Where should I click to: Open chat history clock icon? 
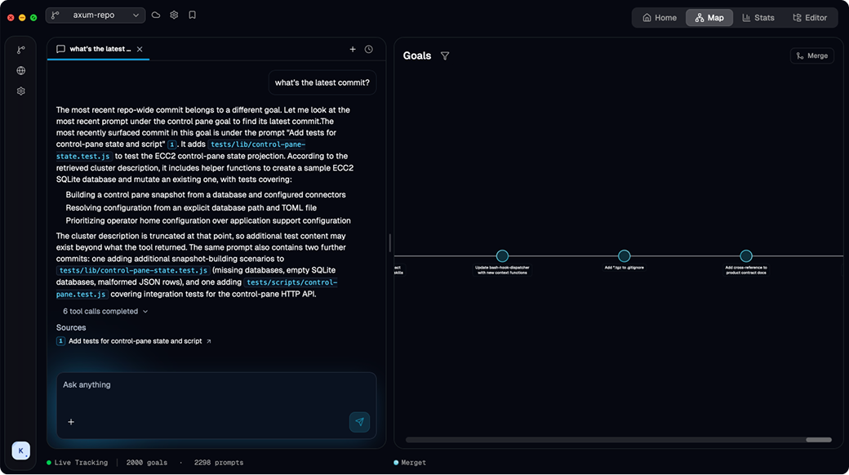tap(369, 49)
